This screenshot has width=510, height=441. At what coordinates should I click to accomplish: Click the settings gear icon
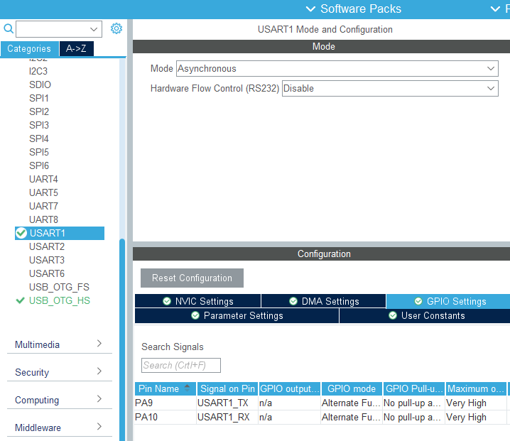click(116, 28)
